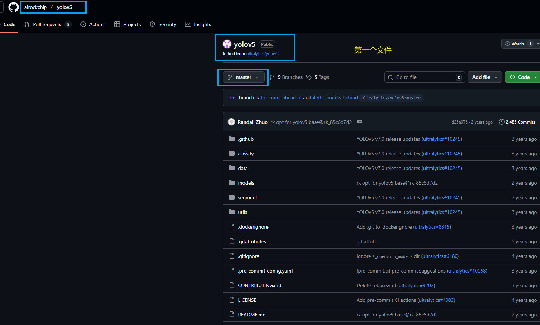Open the ultralytics#4982 pull request link
This screenshot has width=540, height=325.
tap(436, 300)
